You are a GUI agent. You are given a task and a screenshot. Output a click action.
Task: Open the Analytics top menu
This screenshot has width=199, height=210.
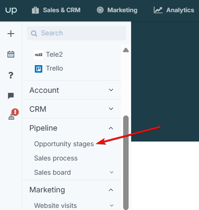[x=174, y=10]
